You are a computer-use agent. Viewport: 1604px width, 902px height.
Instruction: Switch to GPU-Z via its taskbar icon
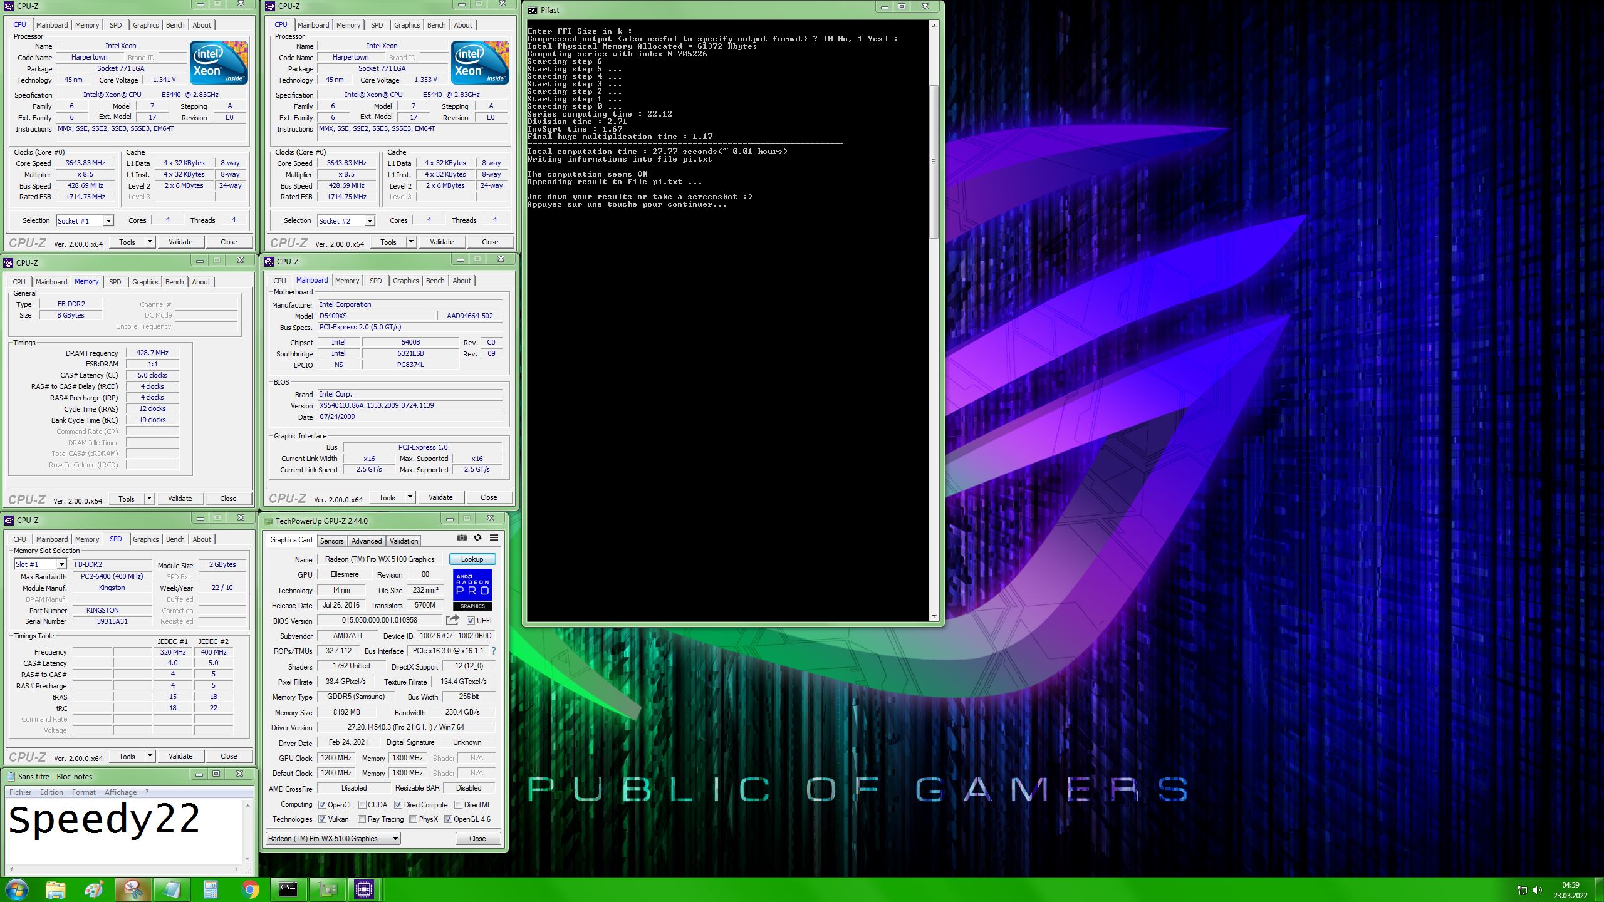tap(328, 889)
